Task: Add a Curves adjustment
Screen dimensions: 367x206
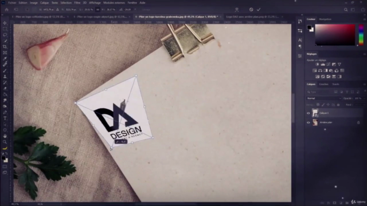Action: pyautogui.click(x=329, y=65)
